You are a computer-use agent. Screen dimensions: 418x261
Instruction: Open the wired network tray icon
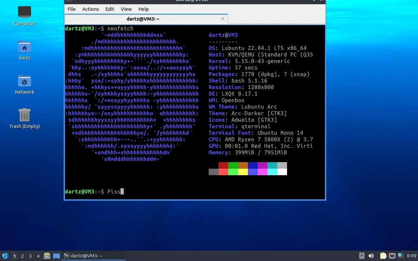tap(392, 256)
